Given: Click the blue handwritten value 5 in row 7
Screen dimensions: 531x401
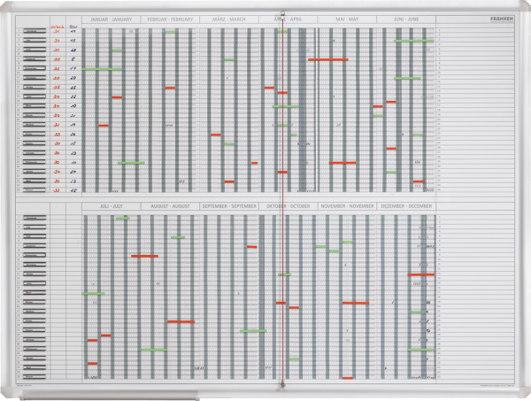Looking at the screenshot, I should click(x=73, y=59).
